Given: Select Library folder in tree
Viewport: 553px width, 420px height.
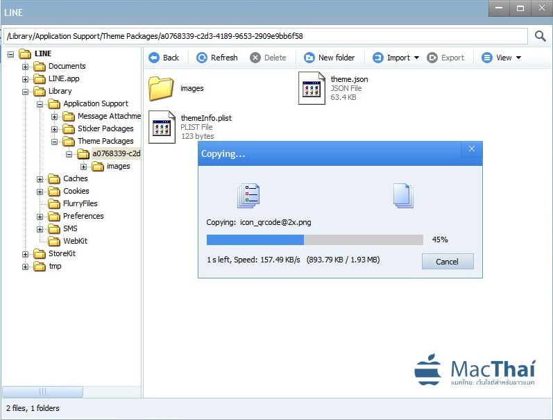Looking at the screenshot, I should click(x=60, y=91).
